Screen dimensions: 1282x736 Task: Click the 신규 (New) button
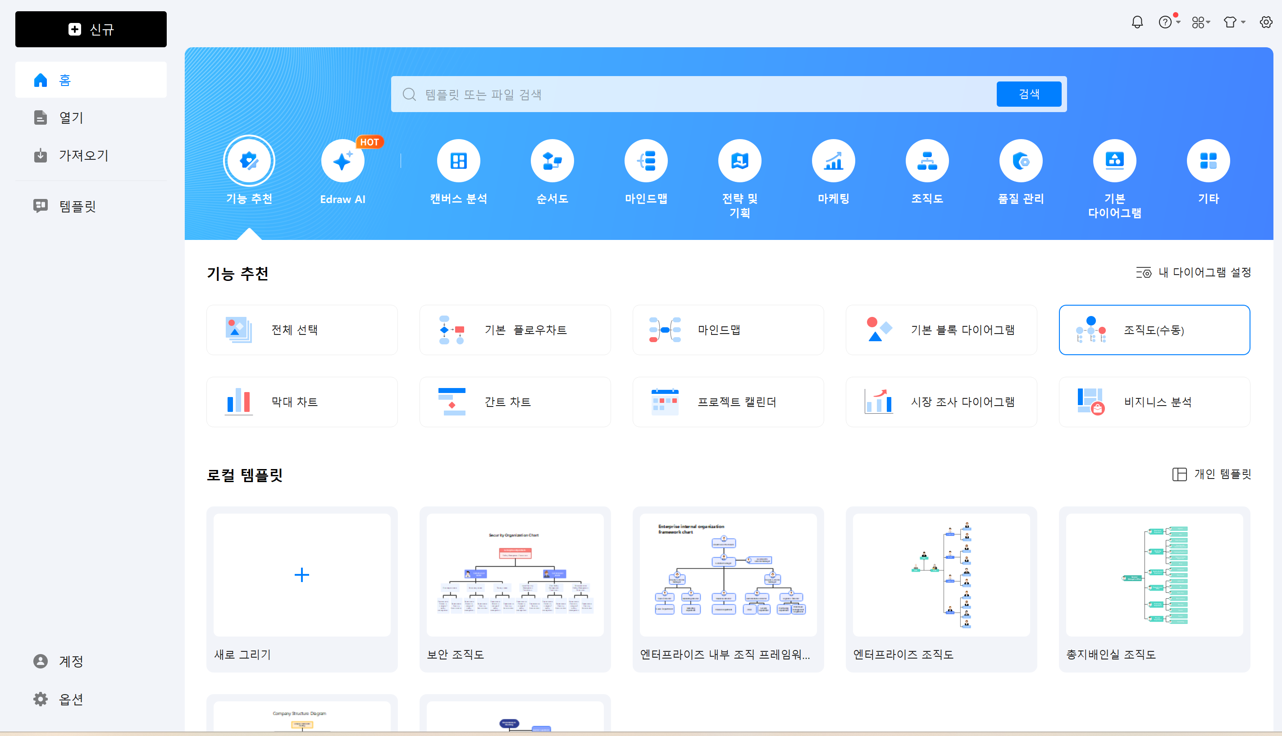(91, 29)
